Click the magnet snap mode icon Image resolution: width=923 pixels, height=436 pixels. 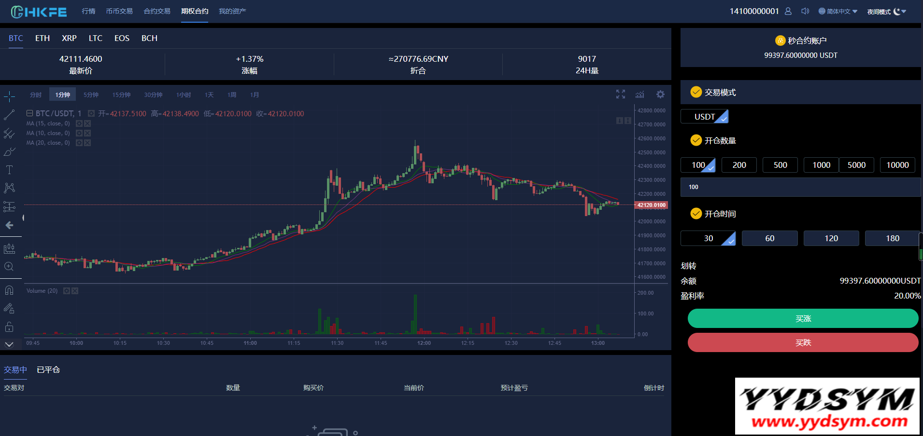tap(9, 290)
